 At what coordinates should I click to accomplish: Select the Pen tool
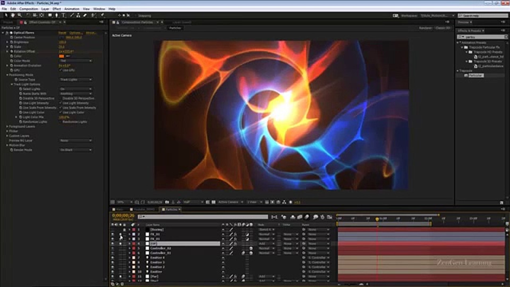pyautogui.click(x=56, y=15)
